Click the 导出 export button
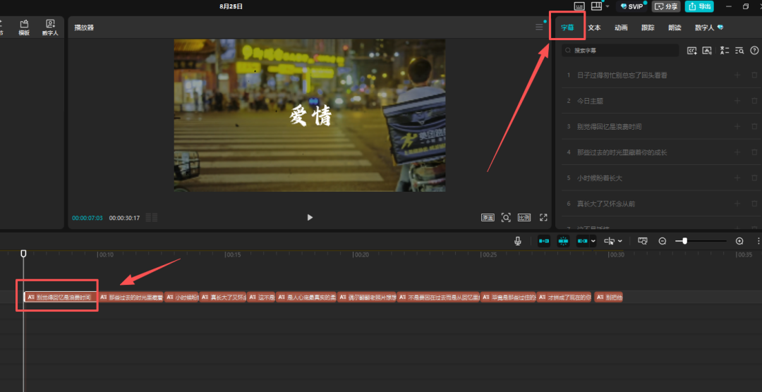Viewport: 762px width, 392px height. pyautogui.click(x=699, y=6)
